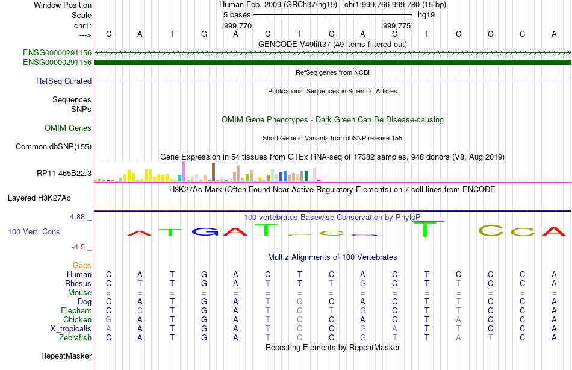Click the RP11-465B22.3 expression label
This screenshot has height=370, width=572.
[64, 173]
